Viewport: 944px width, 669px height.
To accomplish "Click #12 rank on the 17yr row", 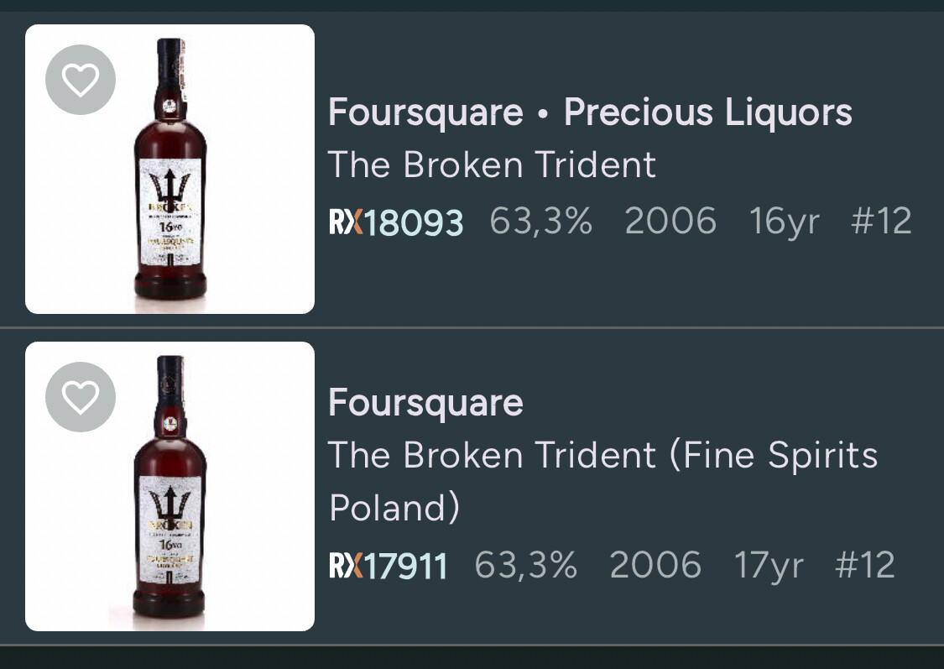I will [865, 565].
